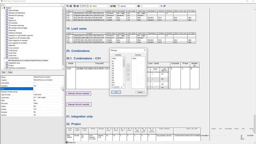Click the single right arrow move button
The width and height of the screenshot is (256, 144).
pos(128,66)
